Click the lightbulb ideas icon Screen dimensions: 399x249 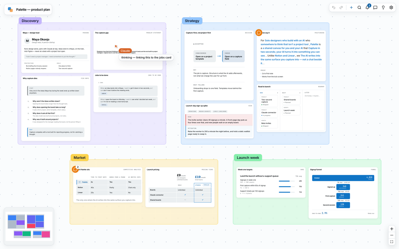point(383,7)
